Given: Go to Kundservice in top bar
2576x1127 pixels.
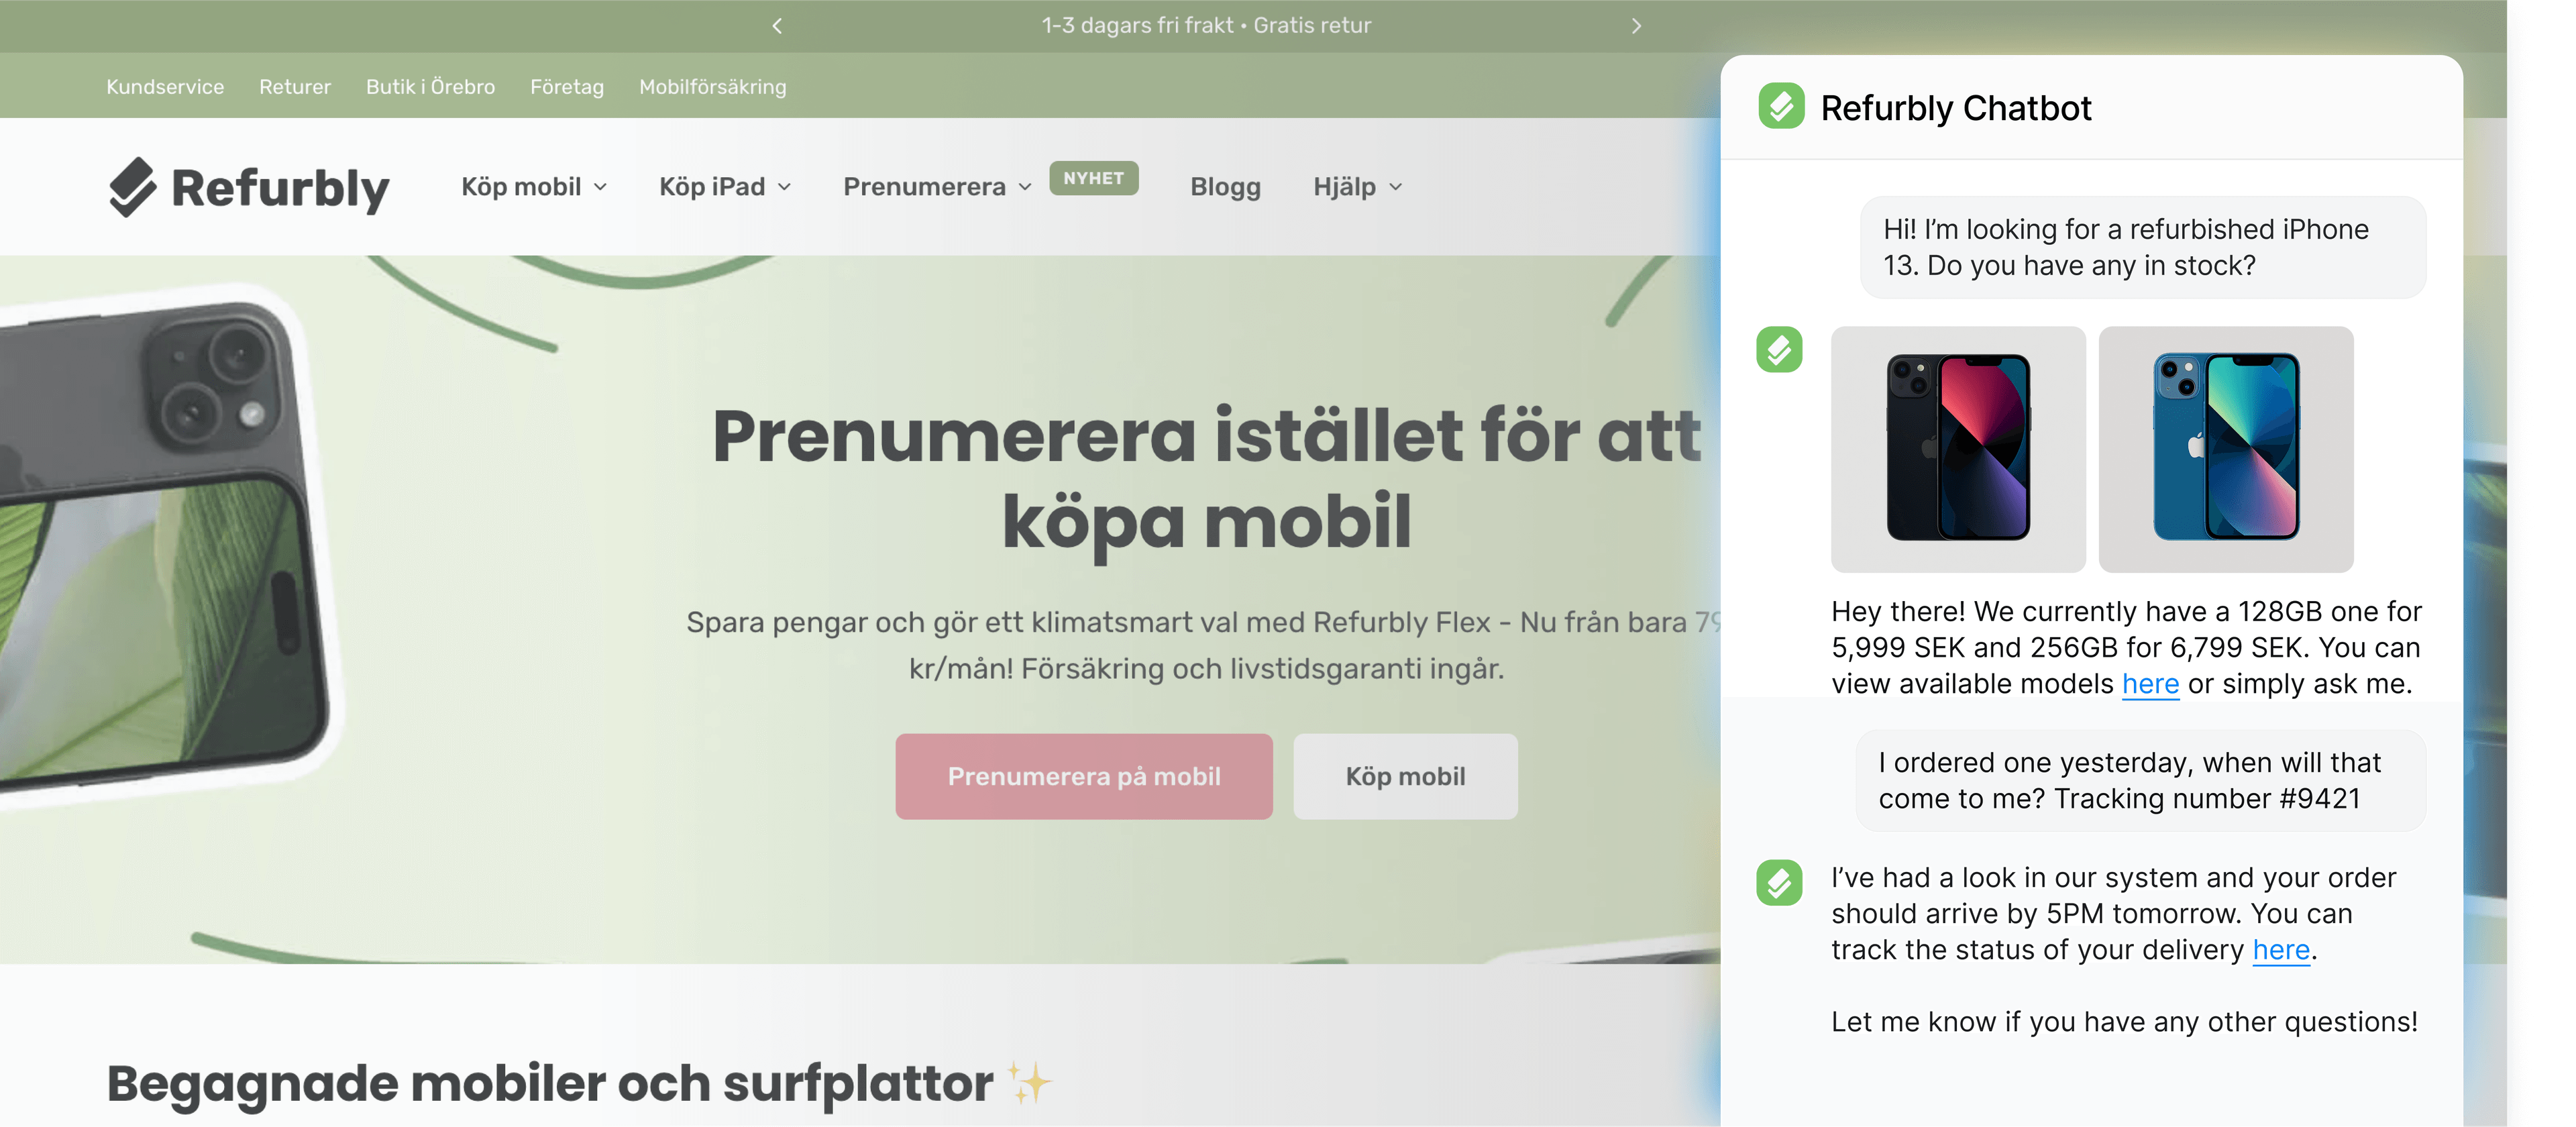Looking at the screenshot, I should point(165,87).
